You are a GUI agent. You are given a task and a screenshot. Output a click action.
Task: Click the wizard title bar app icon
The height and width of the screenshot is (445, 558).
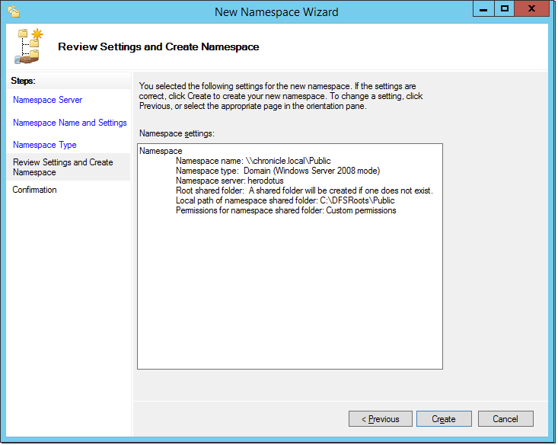pos(14,11)
